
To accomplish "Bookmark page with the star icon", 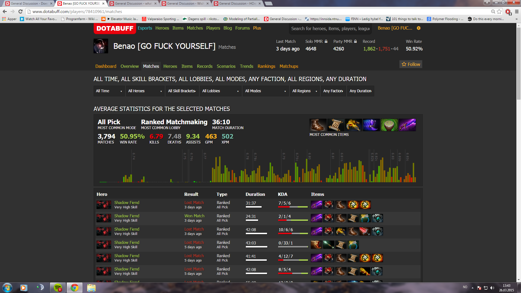I will (x=499, y=11).
